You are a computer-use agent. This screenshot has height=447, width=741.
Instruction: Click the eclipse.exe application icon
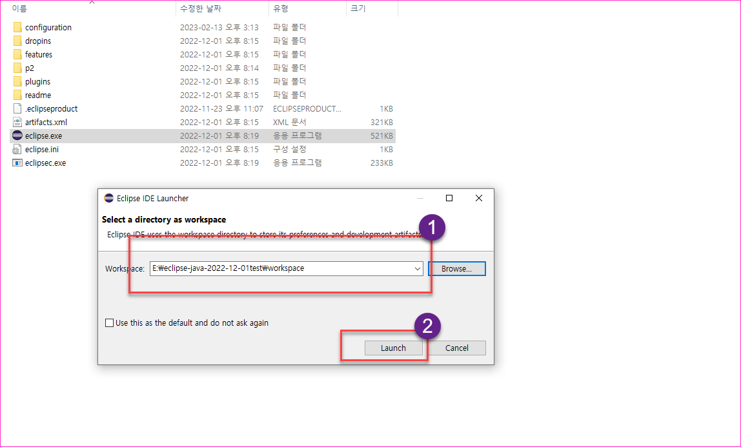pos(17,135)
